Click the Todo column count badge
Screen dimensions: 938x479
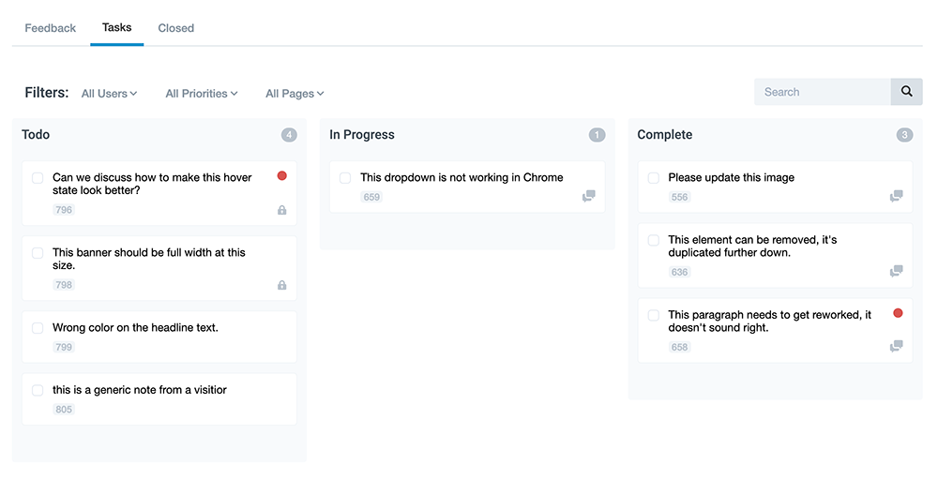[289, 135]
